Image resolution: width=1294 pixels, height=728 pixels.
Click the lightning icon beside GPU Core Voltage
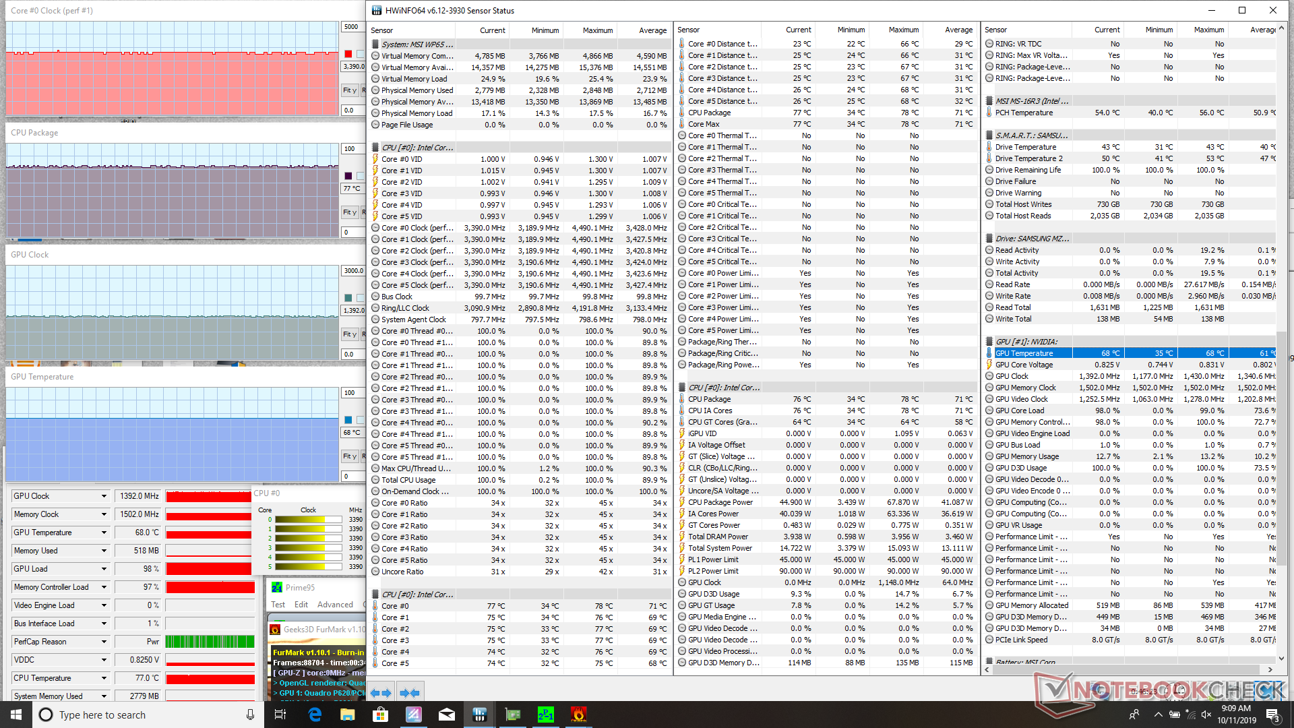tap(989, 365)
